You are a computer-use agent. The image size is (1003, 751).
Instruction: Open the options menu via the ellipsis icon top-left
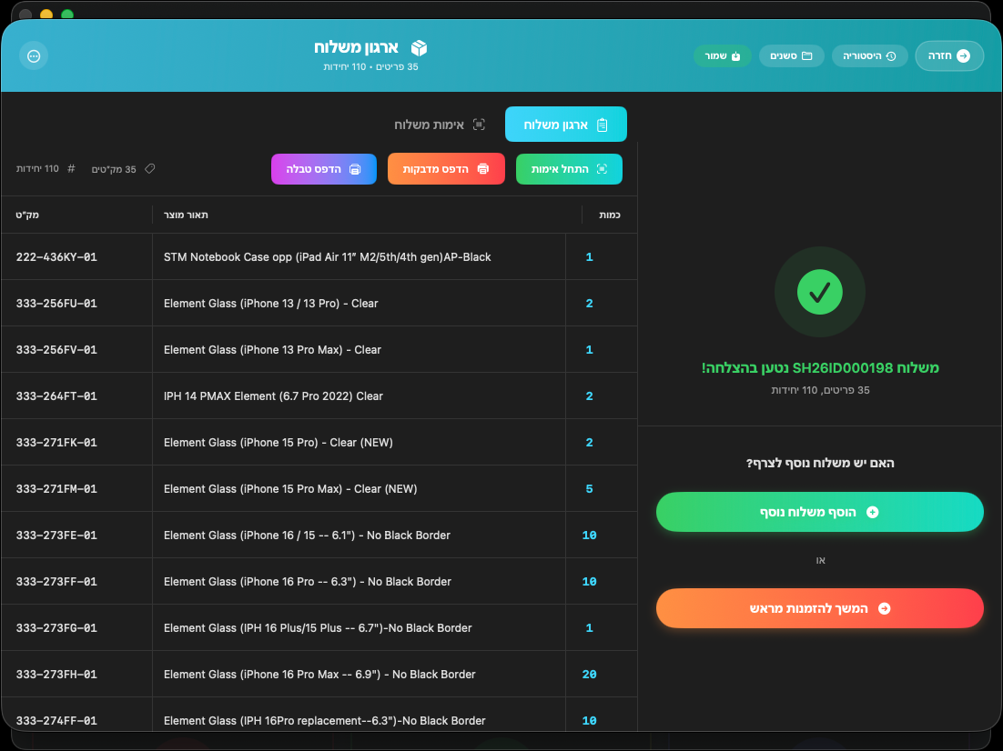[x=34, y=55]
